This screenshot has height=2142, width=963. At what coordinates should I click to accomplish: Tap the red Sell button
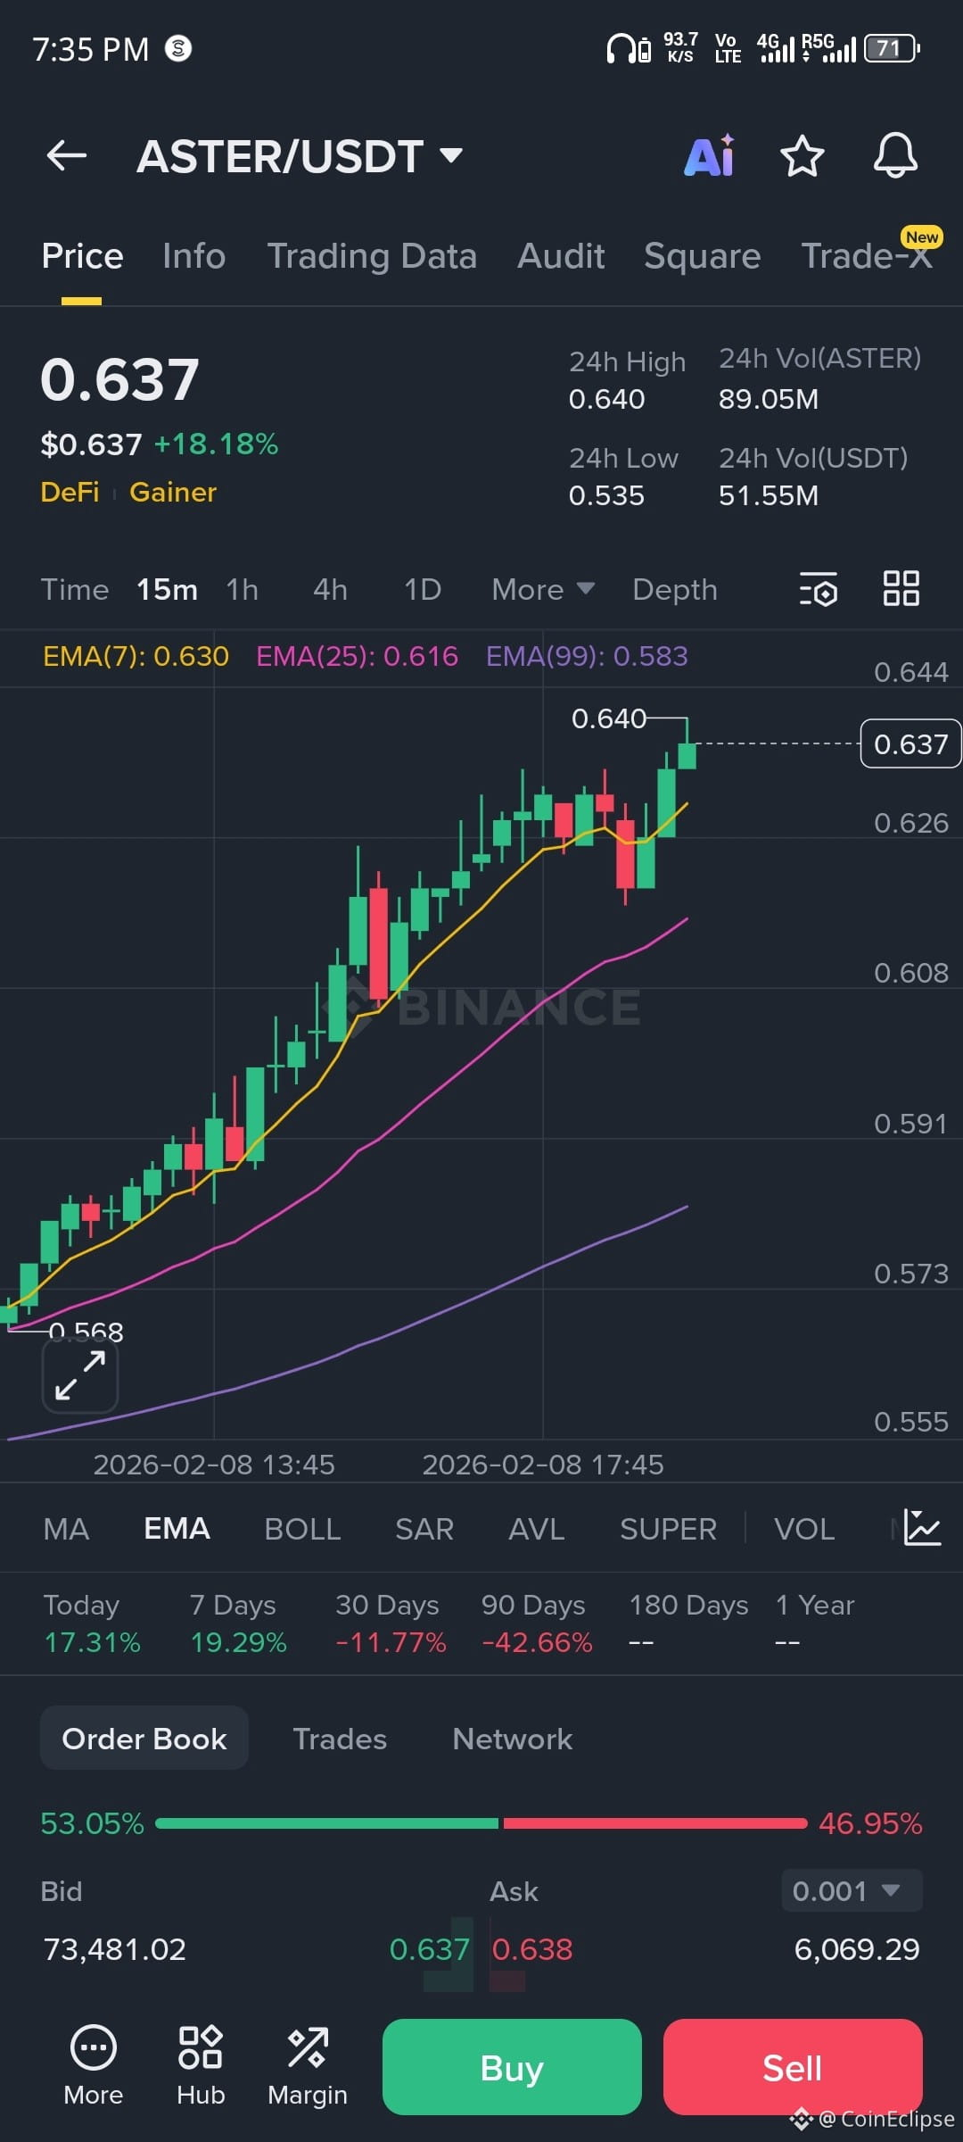coord(793,2067)
